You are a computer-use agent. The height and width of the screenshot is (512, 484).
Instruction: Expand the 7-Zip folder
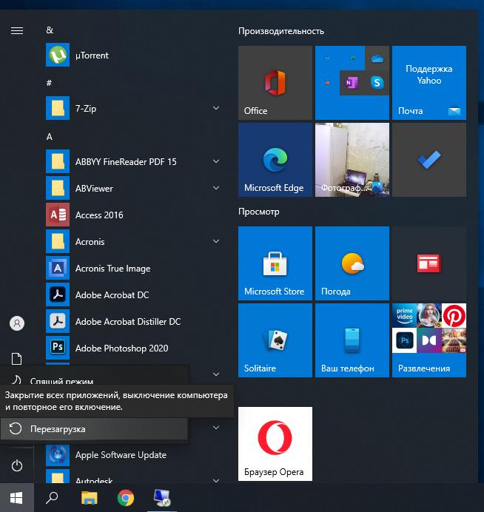216,109
